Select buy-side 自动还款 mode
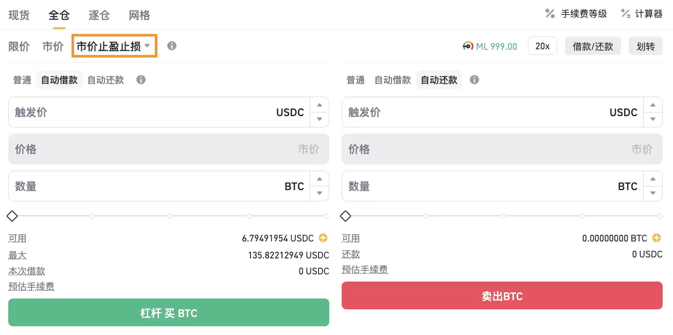Viewport: 673px width, 335px height. pos(105,80)
